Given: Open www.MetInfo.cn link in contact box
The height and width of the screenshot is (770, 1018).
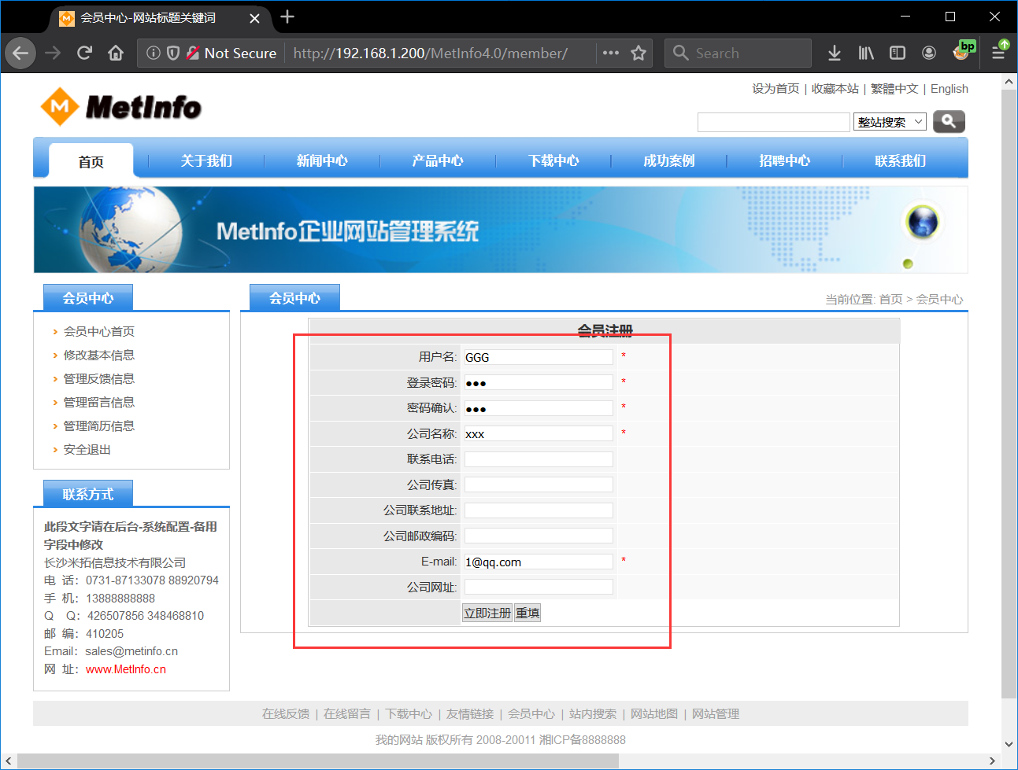Looking at the screenshot, I should [x=126, y=669].
